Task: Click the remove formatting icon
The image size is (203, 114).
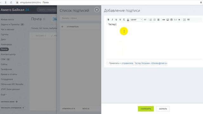Action: (124, 20)
